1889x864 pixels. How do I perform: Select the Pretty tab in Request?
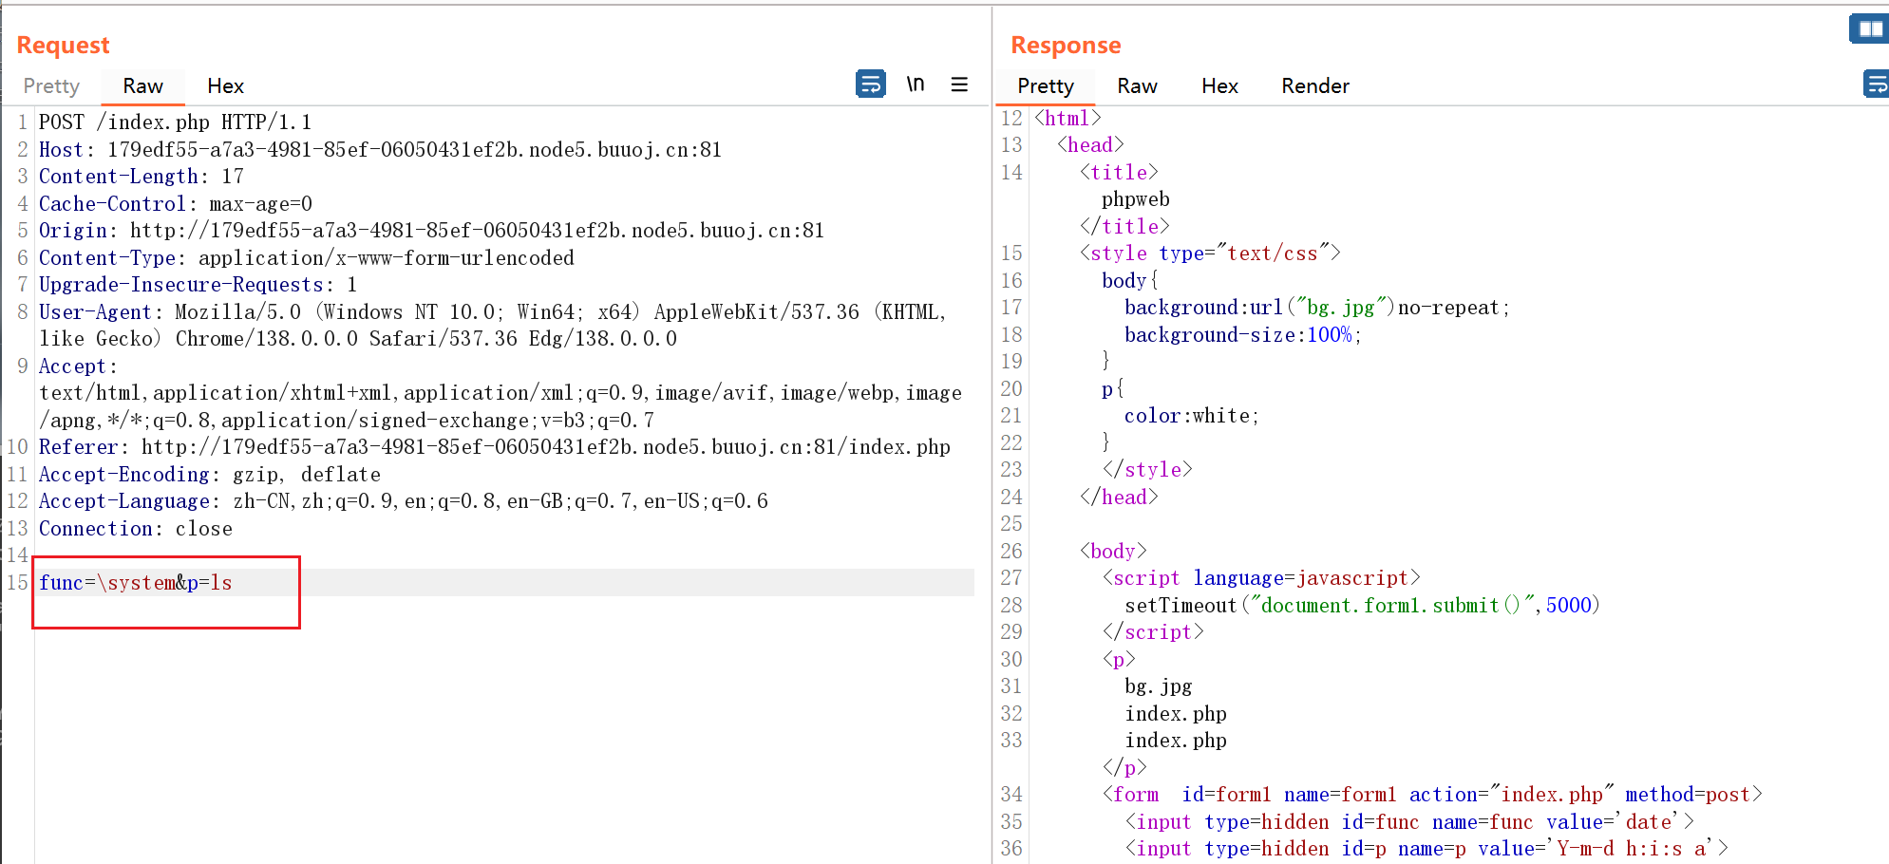click(51, 86)
